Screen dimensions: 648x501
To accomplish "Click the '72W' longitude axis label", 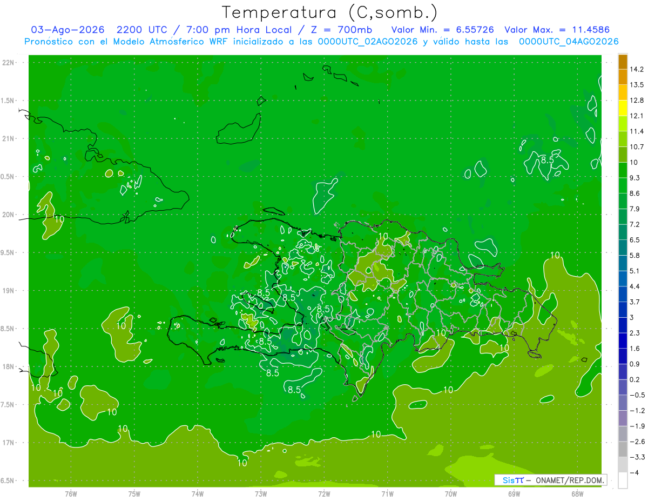I will 324,493.
